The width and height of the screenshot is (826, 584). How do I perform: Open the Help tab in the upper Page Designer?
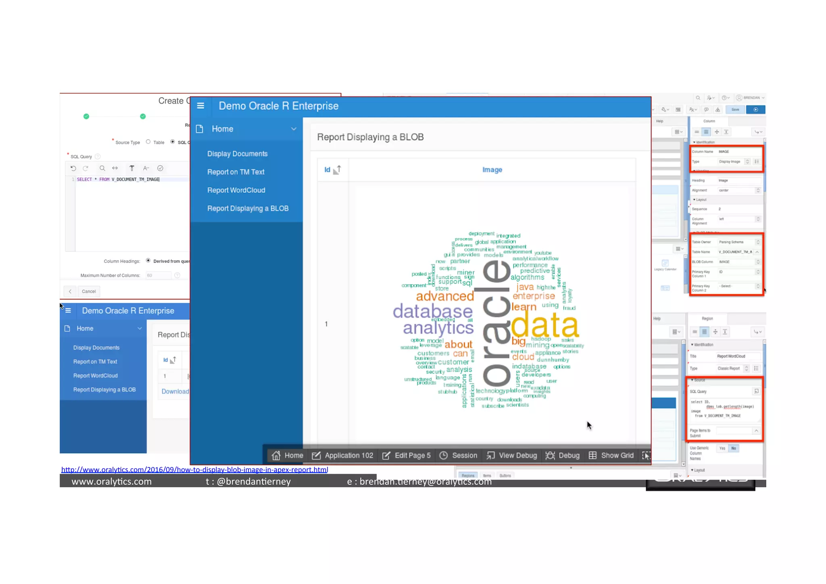pyautogui.click(x=659, y=121)
